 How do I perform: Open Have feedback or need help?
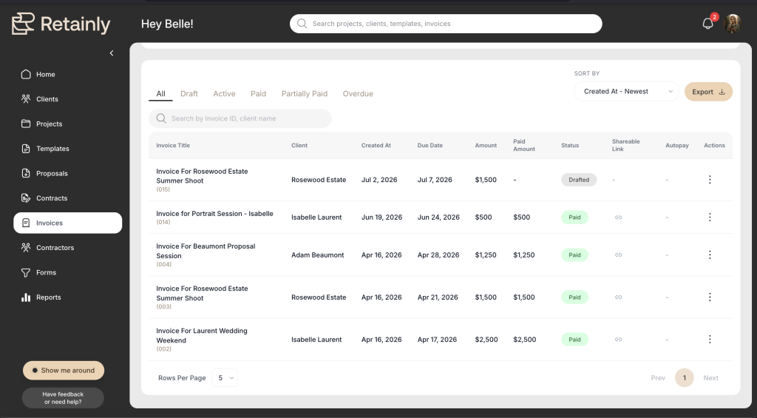[x=63, y=398]
